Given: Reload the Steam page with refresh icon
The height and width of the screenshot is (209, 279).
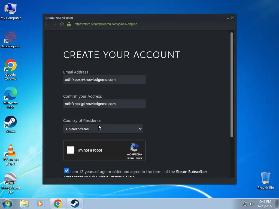Looking at the screenshot, I should pos(62,24).
